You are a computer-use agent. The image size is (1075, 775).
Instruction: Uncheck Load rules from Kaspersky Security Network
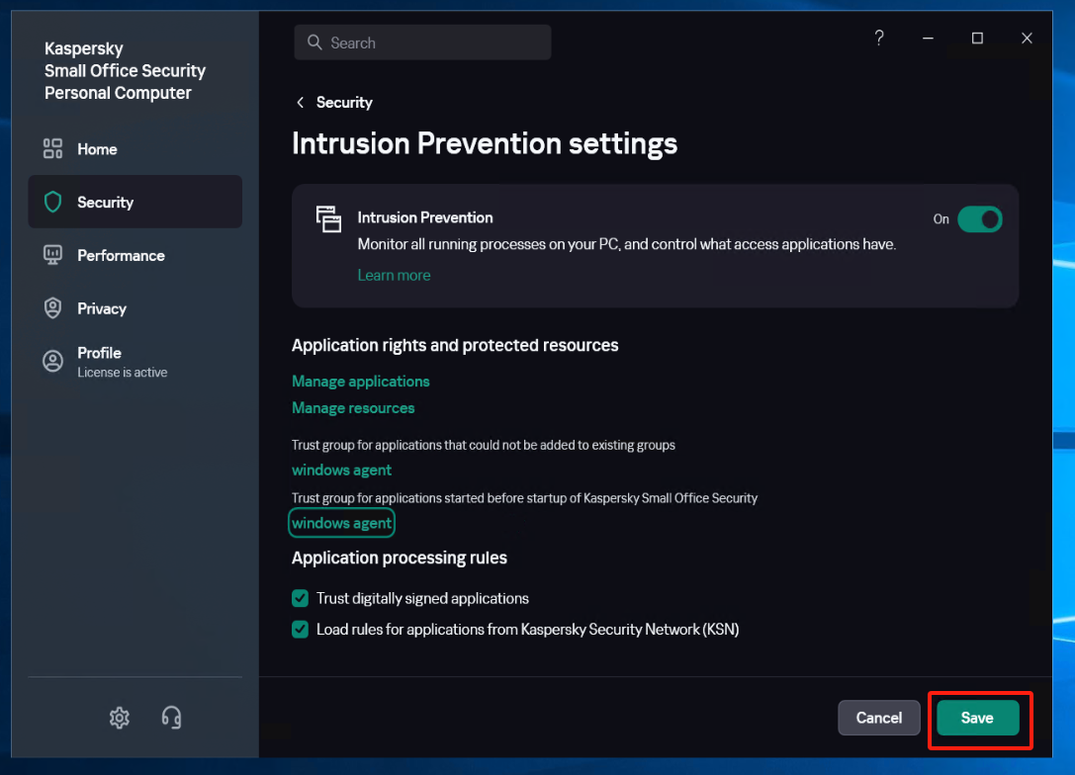(300, 629)
